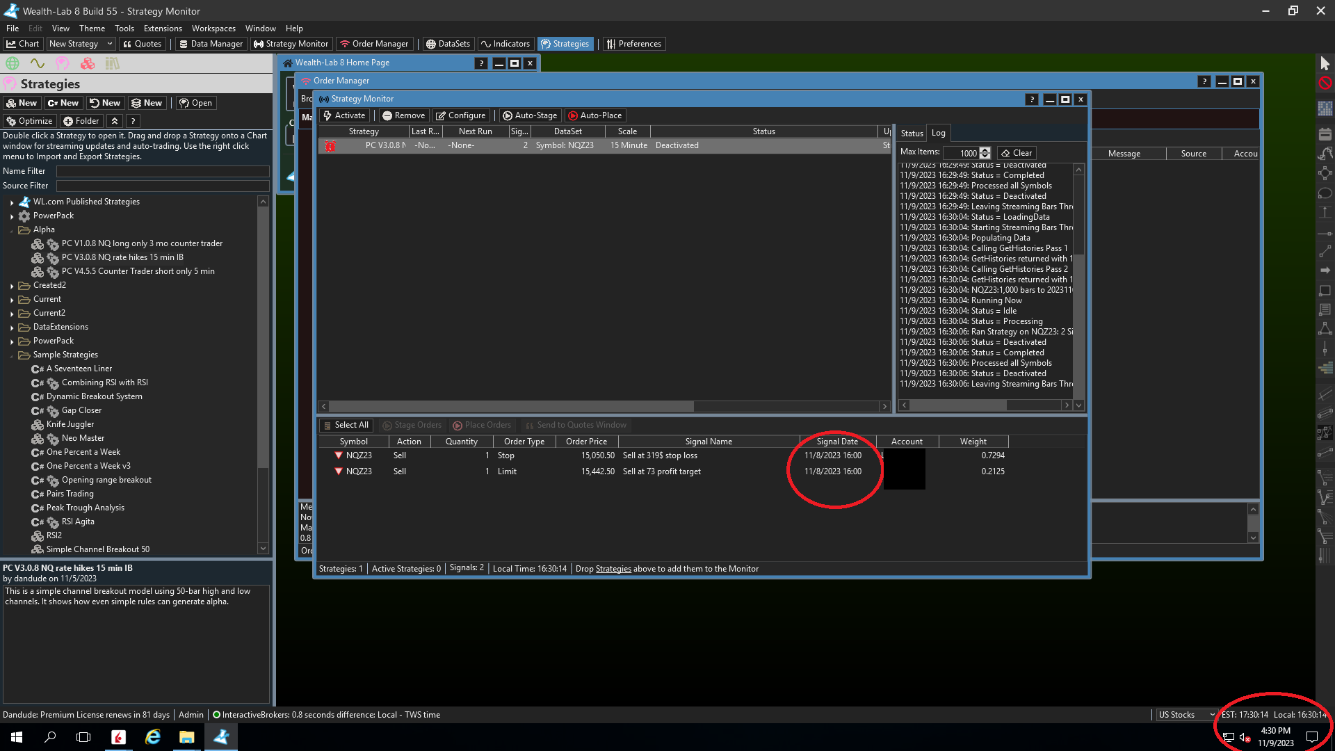The width and height of the screenshot is (1335, 751).
Task: Click the Configure button
Action: pos(460,115)
